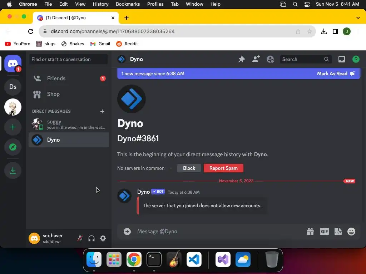Toggle Chrome side panel icon
Viewport: 366px width, 274px height.
point(335,31)
